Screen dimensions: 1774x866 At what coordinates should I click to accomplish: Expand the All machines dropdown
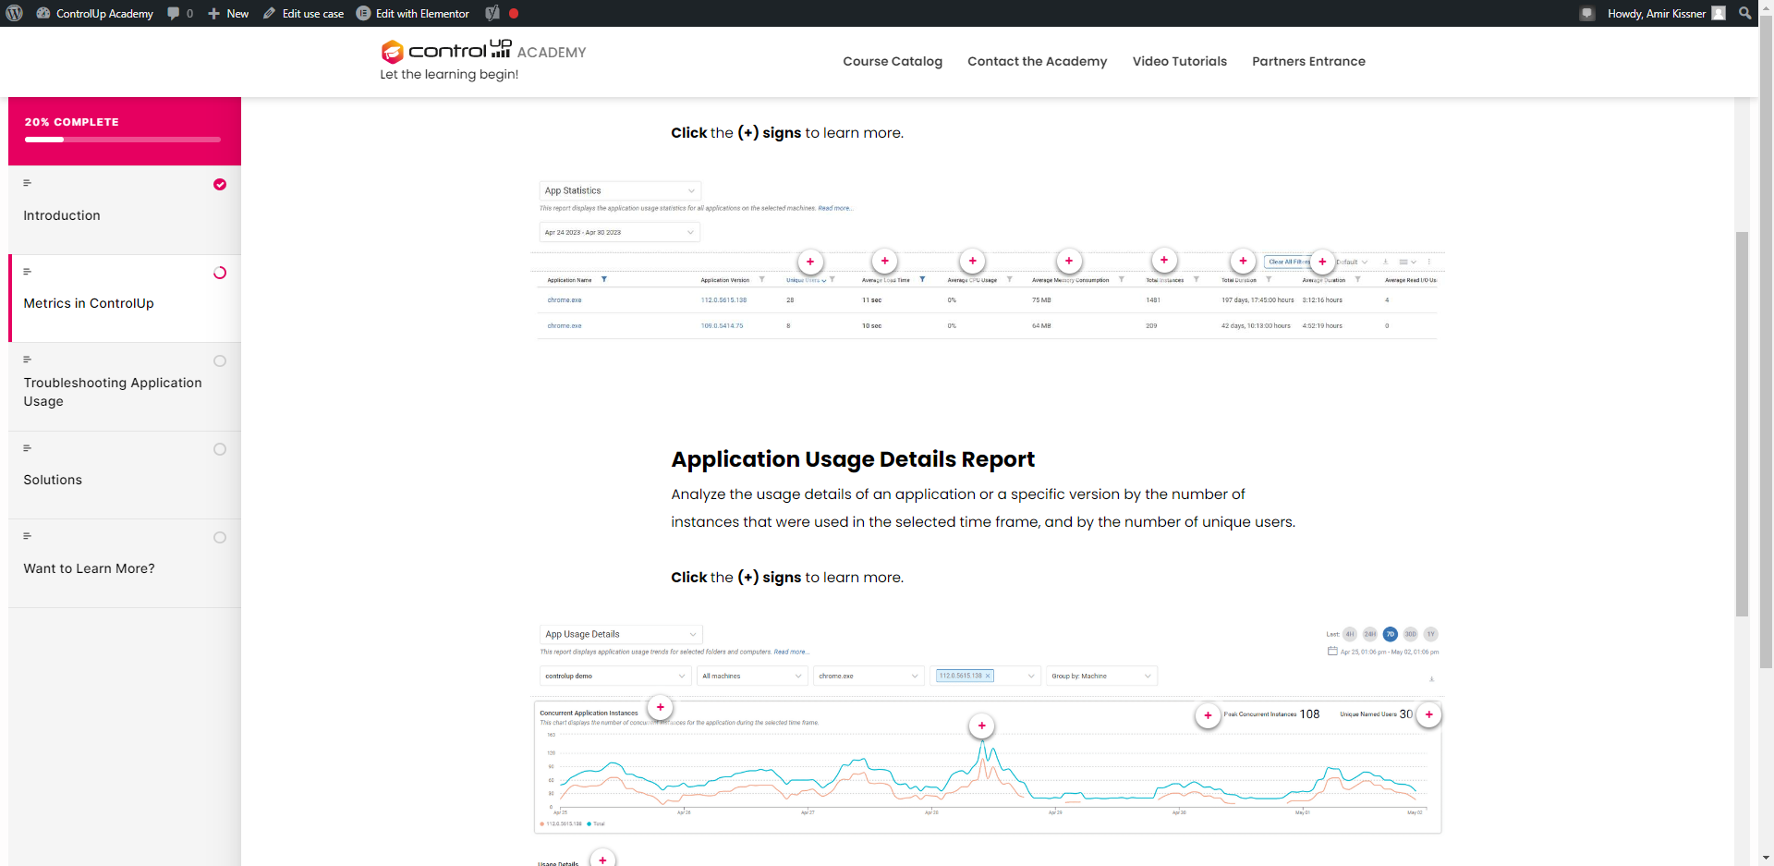[x=752, y=676]
